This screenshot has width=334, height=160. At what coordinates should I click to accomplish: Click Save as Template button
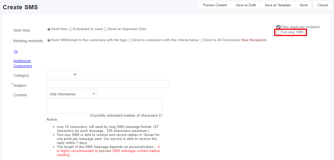278,5
